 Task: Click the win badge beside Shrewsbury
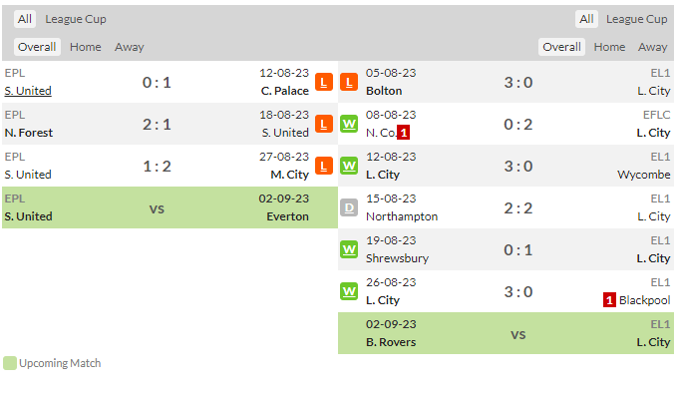(x=349, y=249)
